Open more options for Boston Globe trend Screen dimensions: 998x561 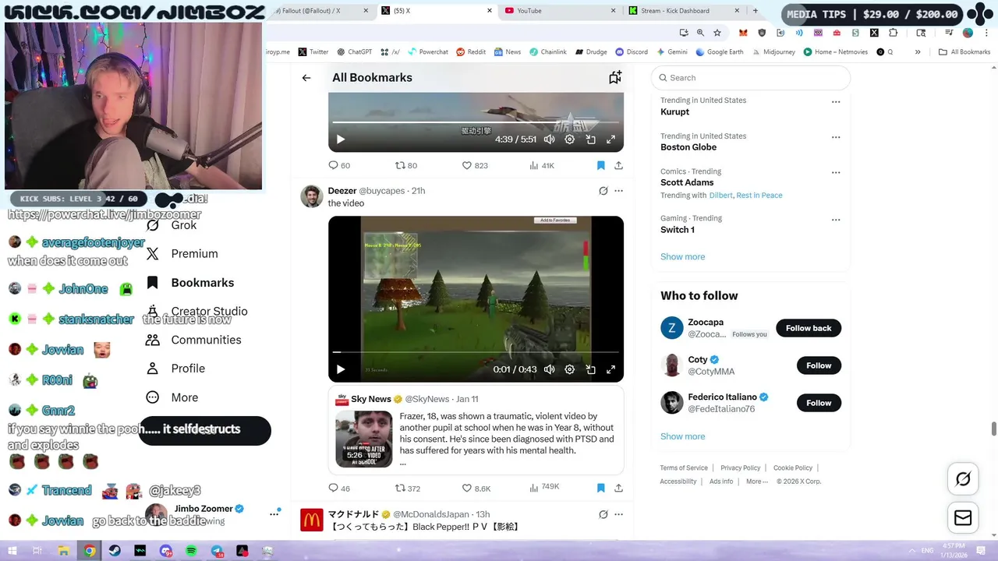pos(836,137)
